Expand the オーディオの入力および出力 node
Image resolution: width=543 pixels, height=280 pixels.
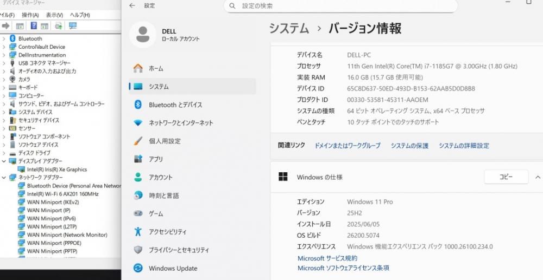tap(4, 71)
